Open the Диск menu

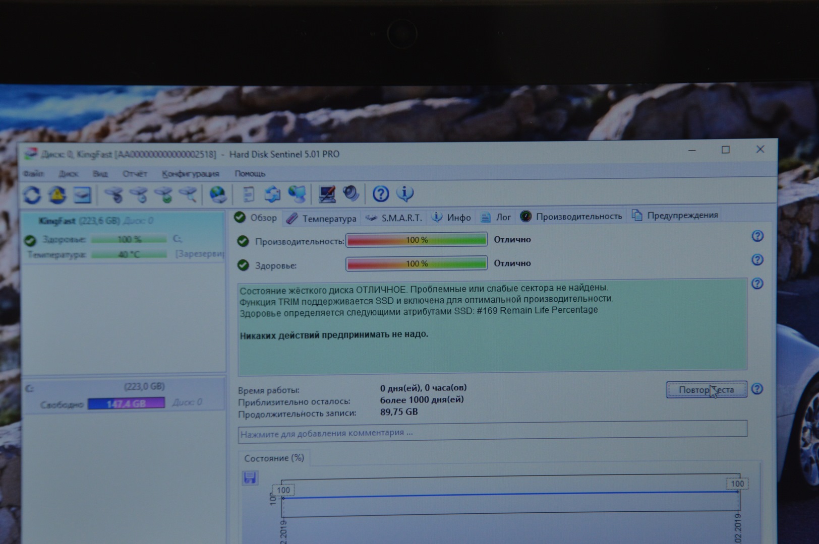point(69,174)
